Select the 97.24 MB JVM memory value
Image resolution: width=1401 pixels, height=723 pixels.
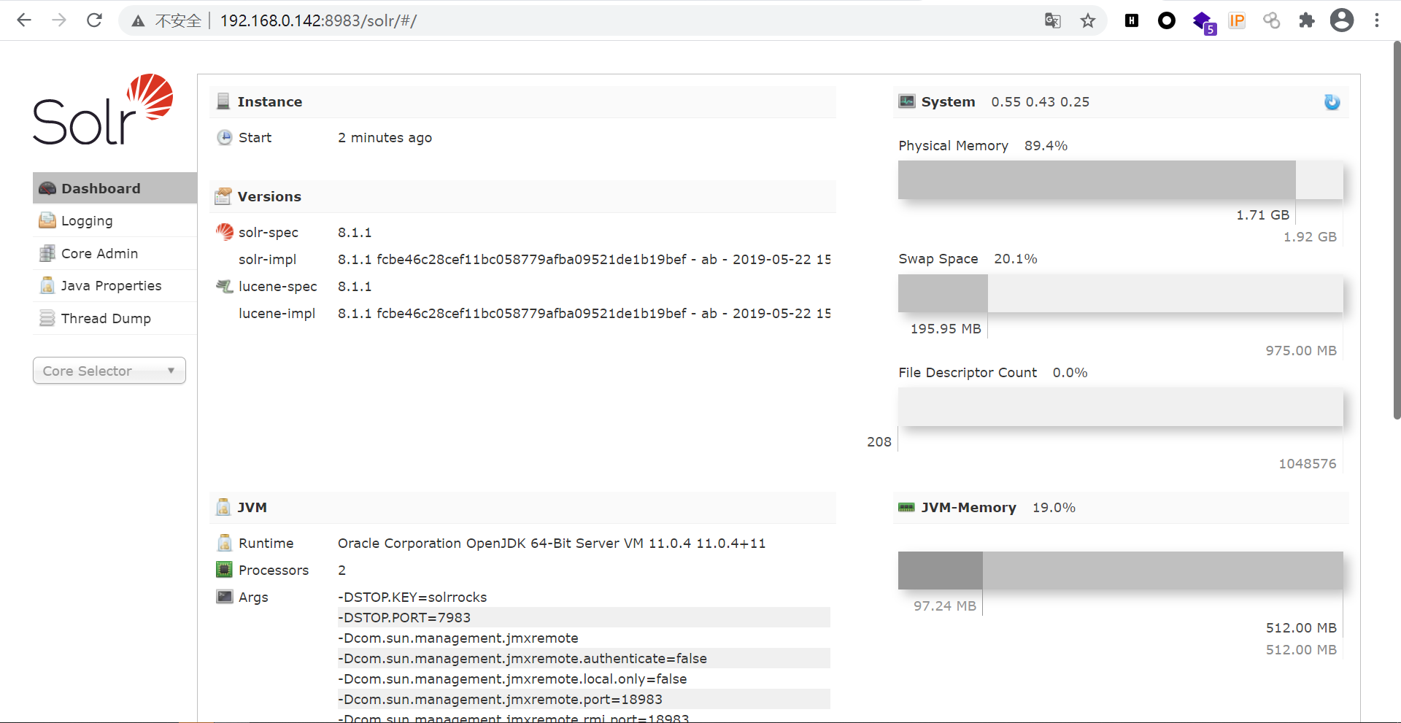pos(945,606)
